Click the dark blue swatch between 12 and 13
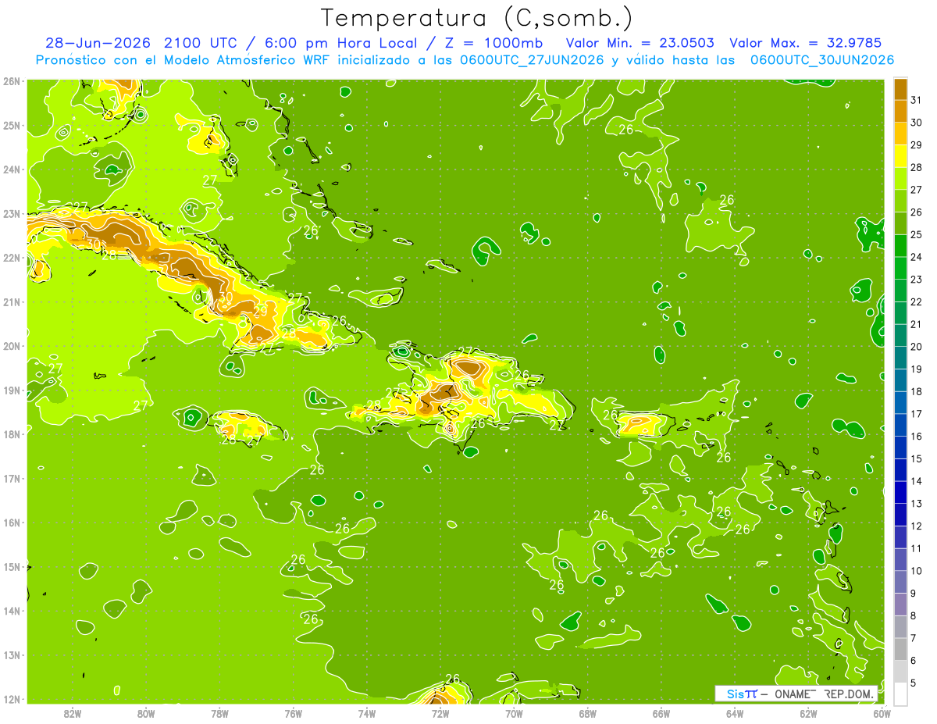 tap(900, 515)
